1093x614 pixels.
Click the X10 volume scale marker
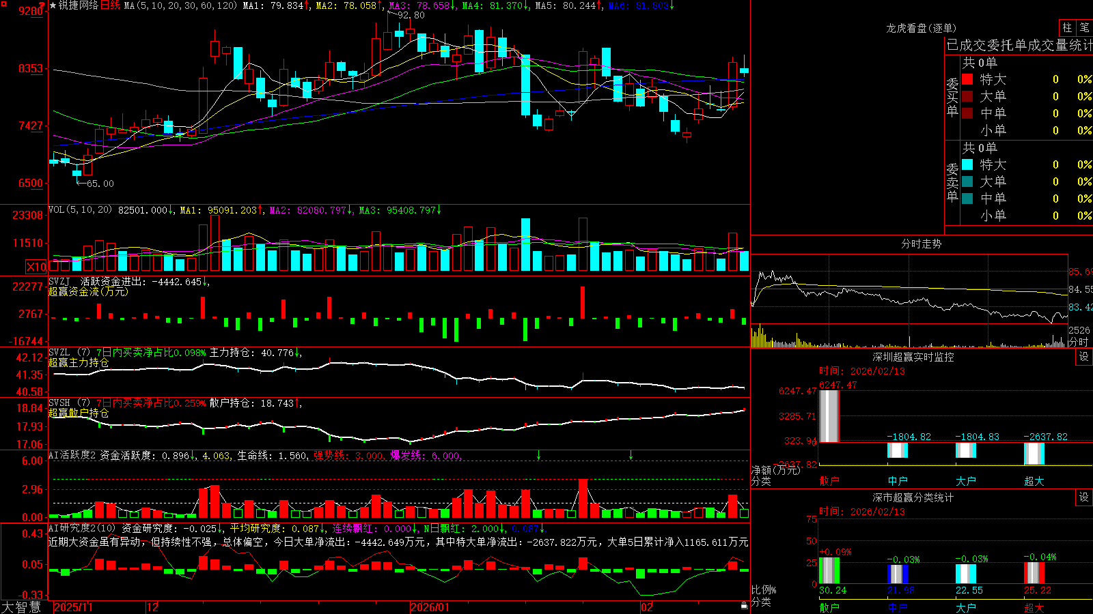tap(36, 267)
